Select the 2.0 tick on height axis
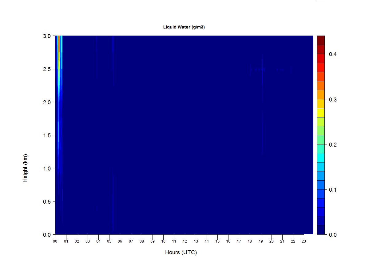 click(47, 102)
